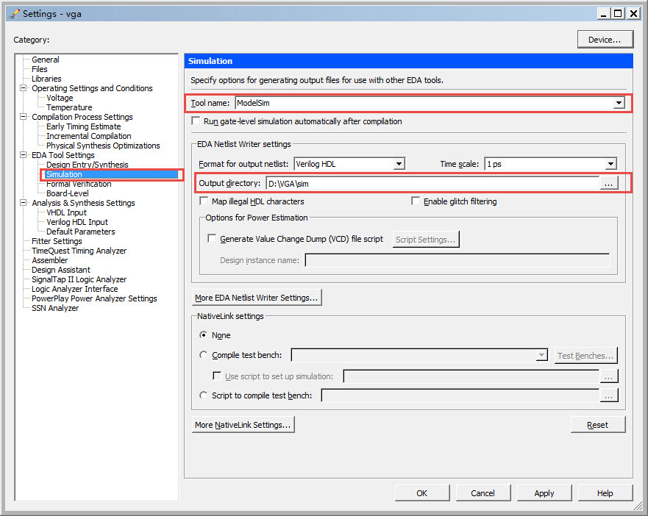Toggle Generate Value Change Dump file script

coord(212,238)
